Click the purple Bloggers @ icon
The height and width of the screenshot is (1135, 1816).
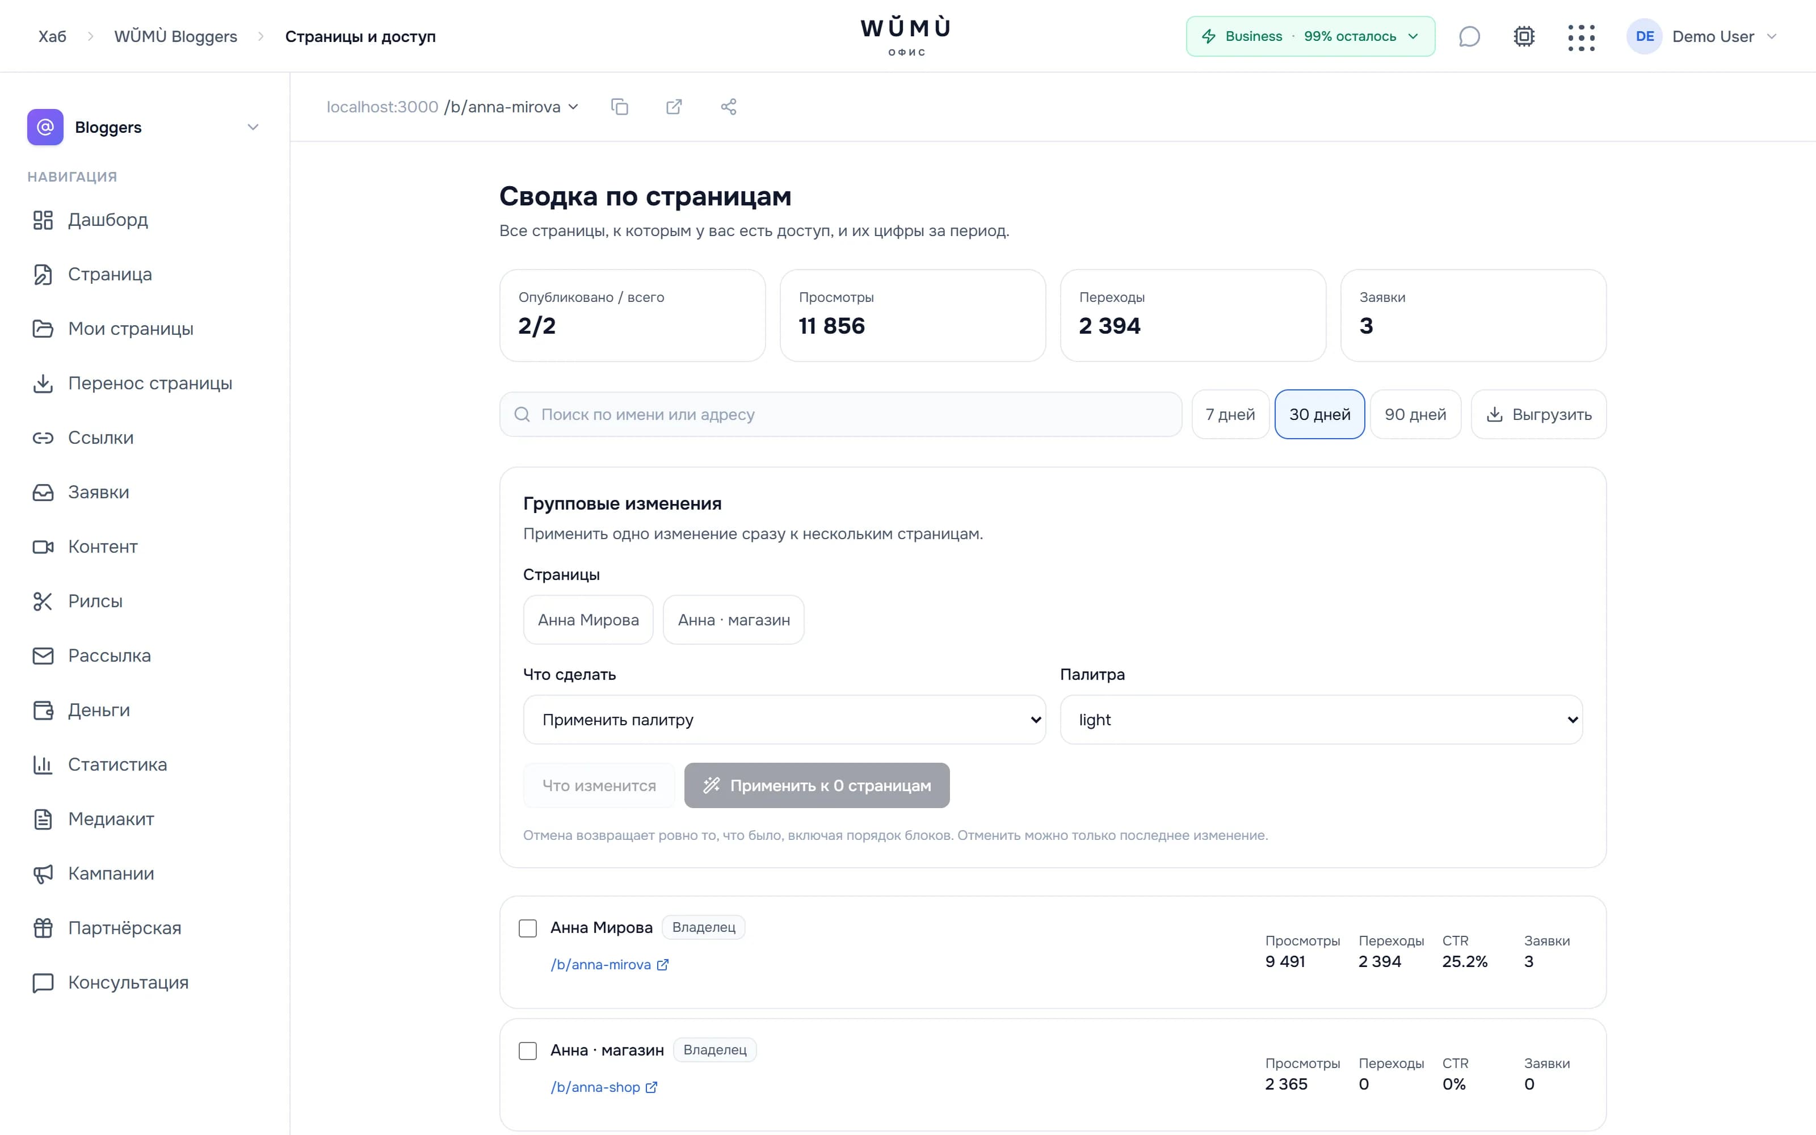(45, 127)
